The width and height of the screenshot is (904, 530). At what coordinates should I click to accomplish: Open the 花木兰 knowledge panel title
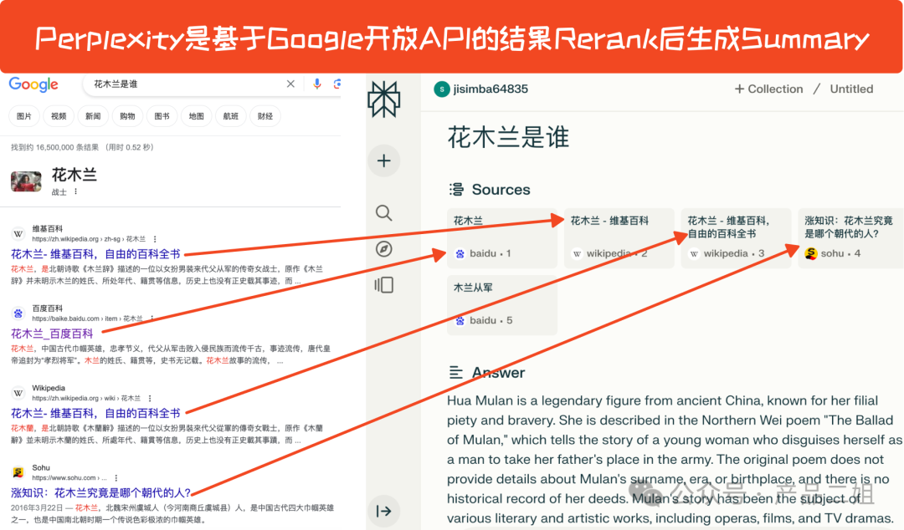pos(74,175)
